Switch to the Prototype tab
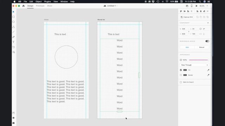The width and height of the screenshot is (225, 126). click(x=40, y=6)
